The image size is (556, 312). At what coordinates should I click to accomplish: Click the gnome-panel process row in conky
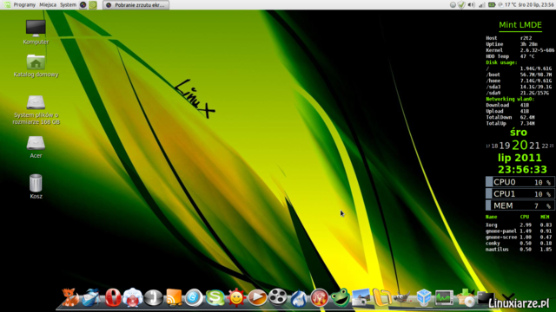[519, 231]
